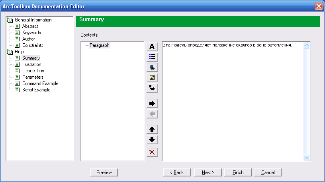
Task: Close the ArcToolbox Documentation Editor window
Action: (319, 6)
